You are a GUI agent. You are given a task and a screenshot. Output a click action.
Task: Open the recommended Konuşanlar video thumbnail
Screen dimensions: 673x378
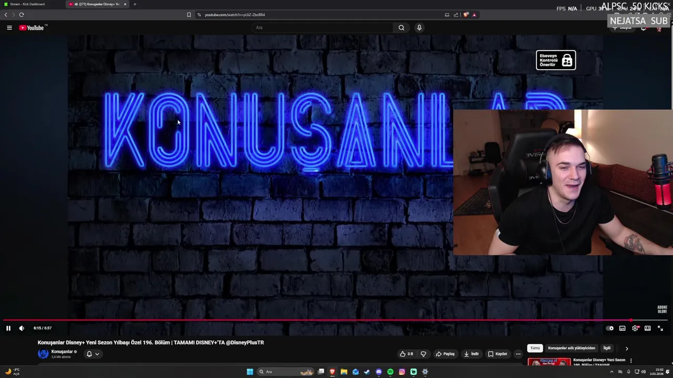coord(549,362)
